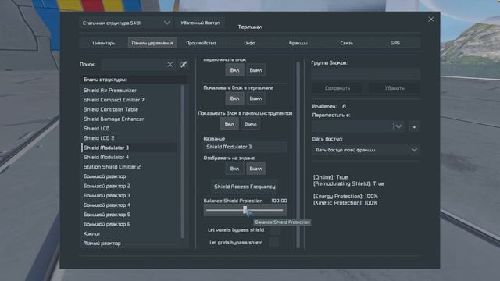Click inside the Поиск search field
The width and height of the screenshot is (500, 281).
click(133, 65)
